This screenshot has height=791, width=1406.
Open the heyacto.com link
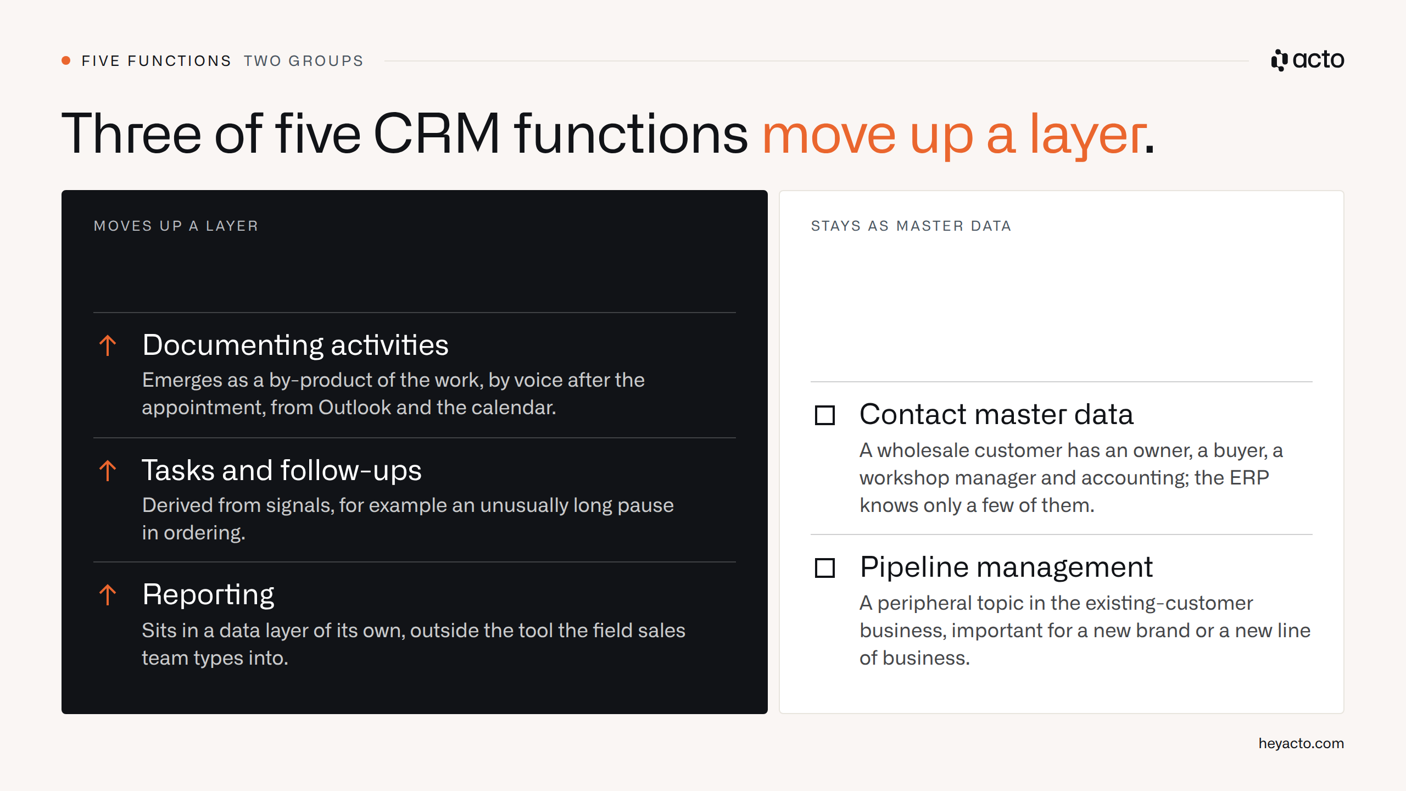[1301, 743]
